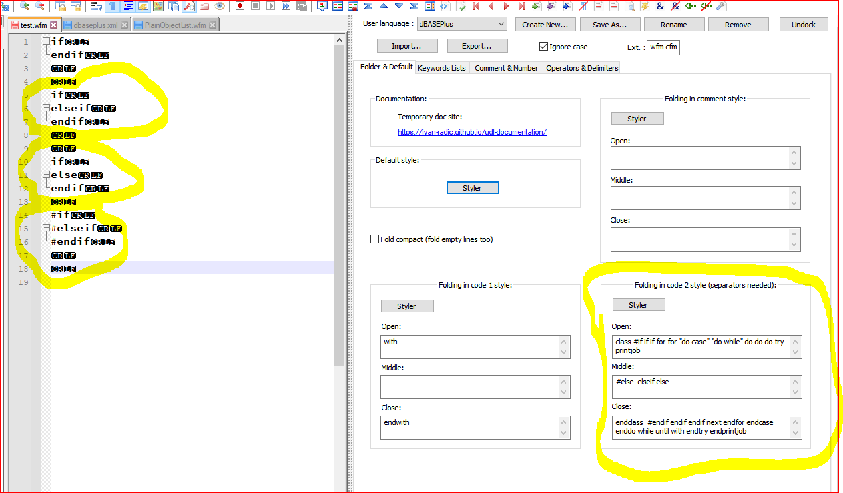Switch to the Keywords Lists tab

coord(442,68)
